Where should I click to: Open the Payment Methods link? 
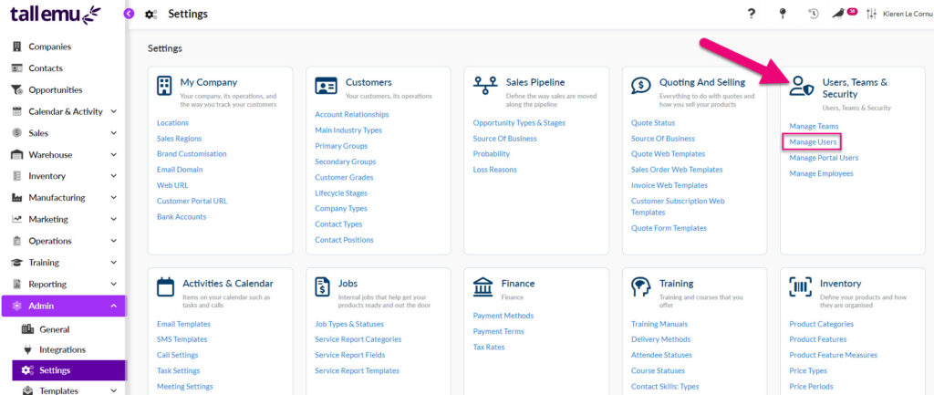503,316
